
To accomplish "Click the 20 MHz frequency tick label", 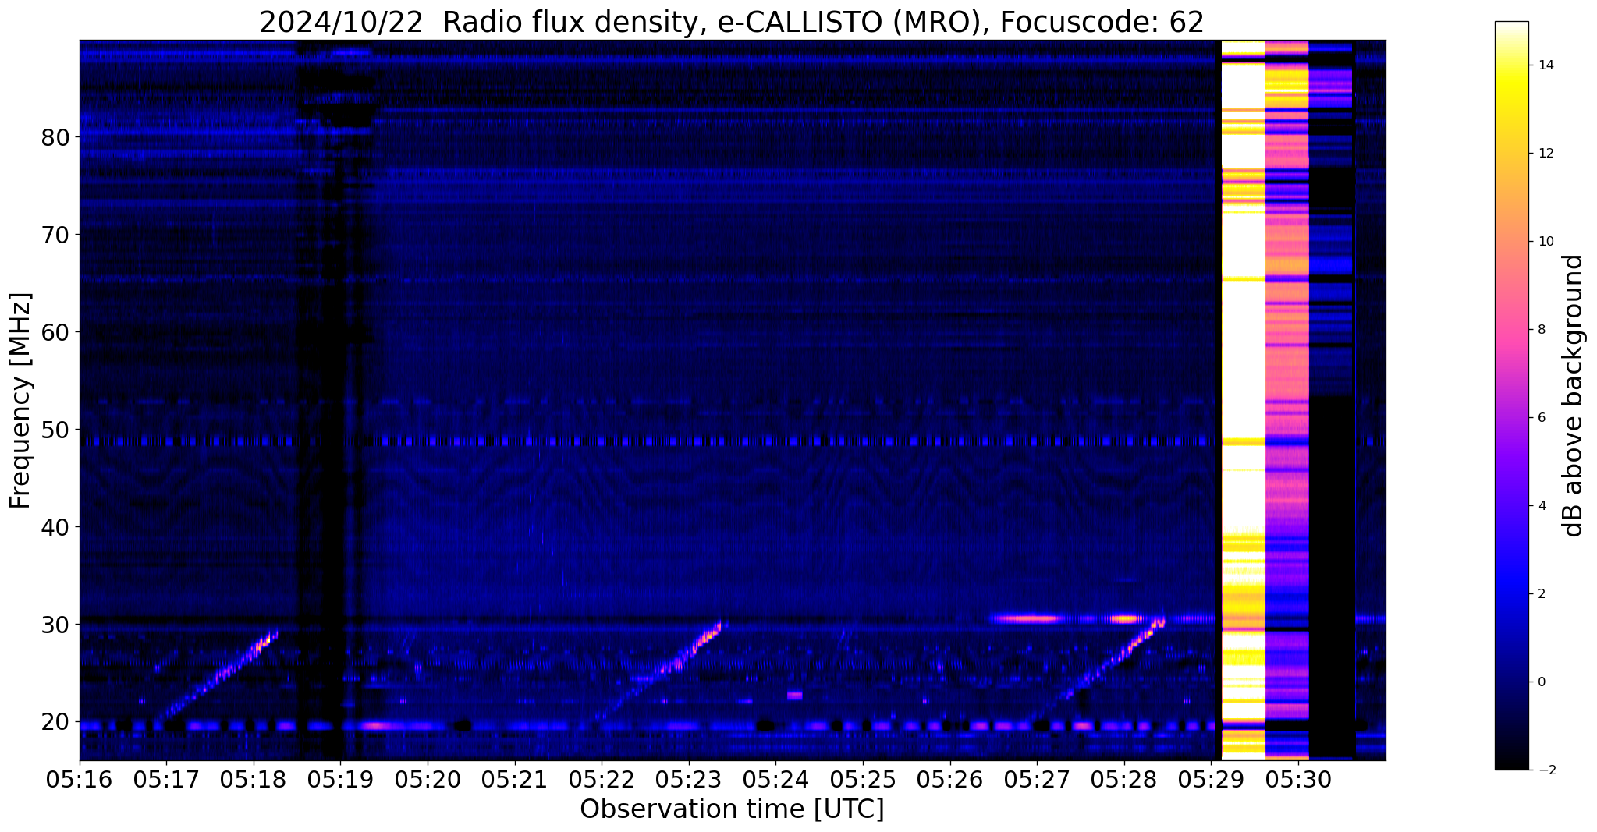I will click(55, 722).
